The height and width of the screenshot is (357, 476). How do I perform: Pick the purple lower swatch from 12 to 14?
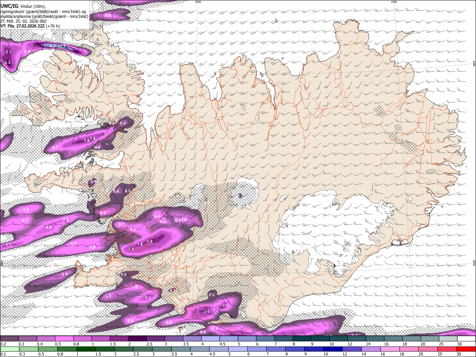tap(352, 349)
